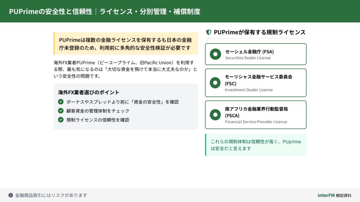Click the shield icon beside the 規制ライセンス heading
This screenshot has width=360, height=202.
pos(208,32)
